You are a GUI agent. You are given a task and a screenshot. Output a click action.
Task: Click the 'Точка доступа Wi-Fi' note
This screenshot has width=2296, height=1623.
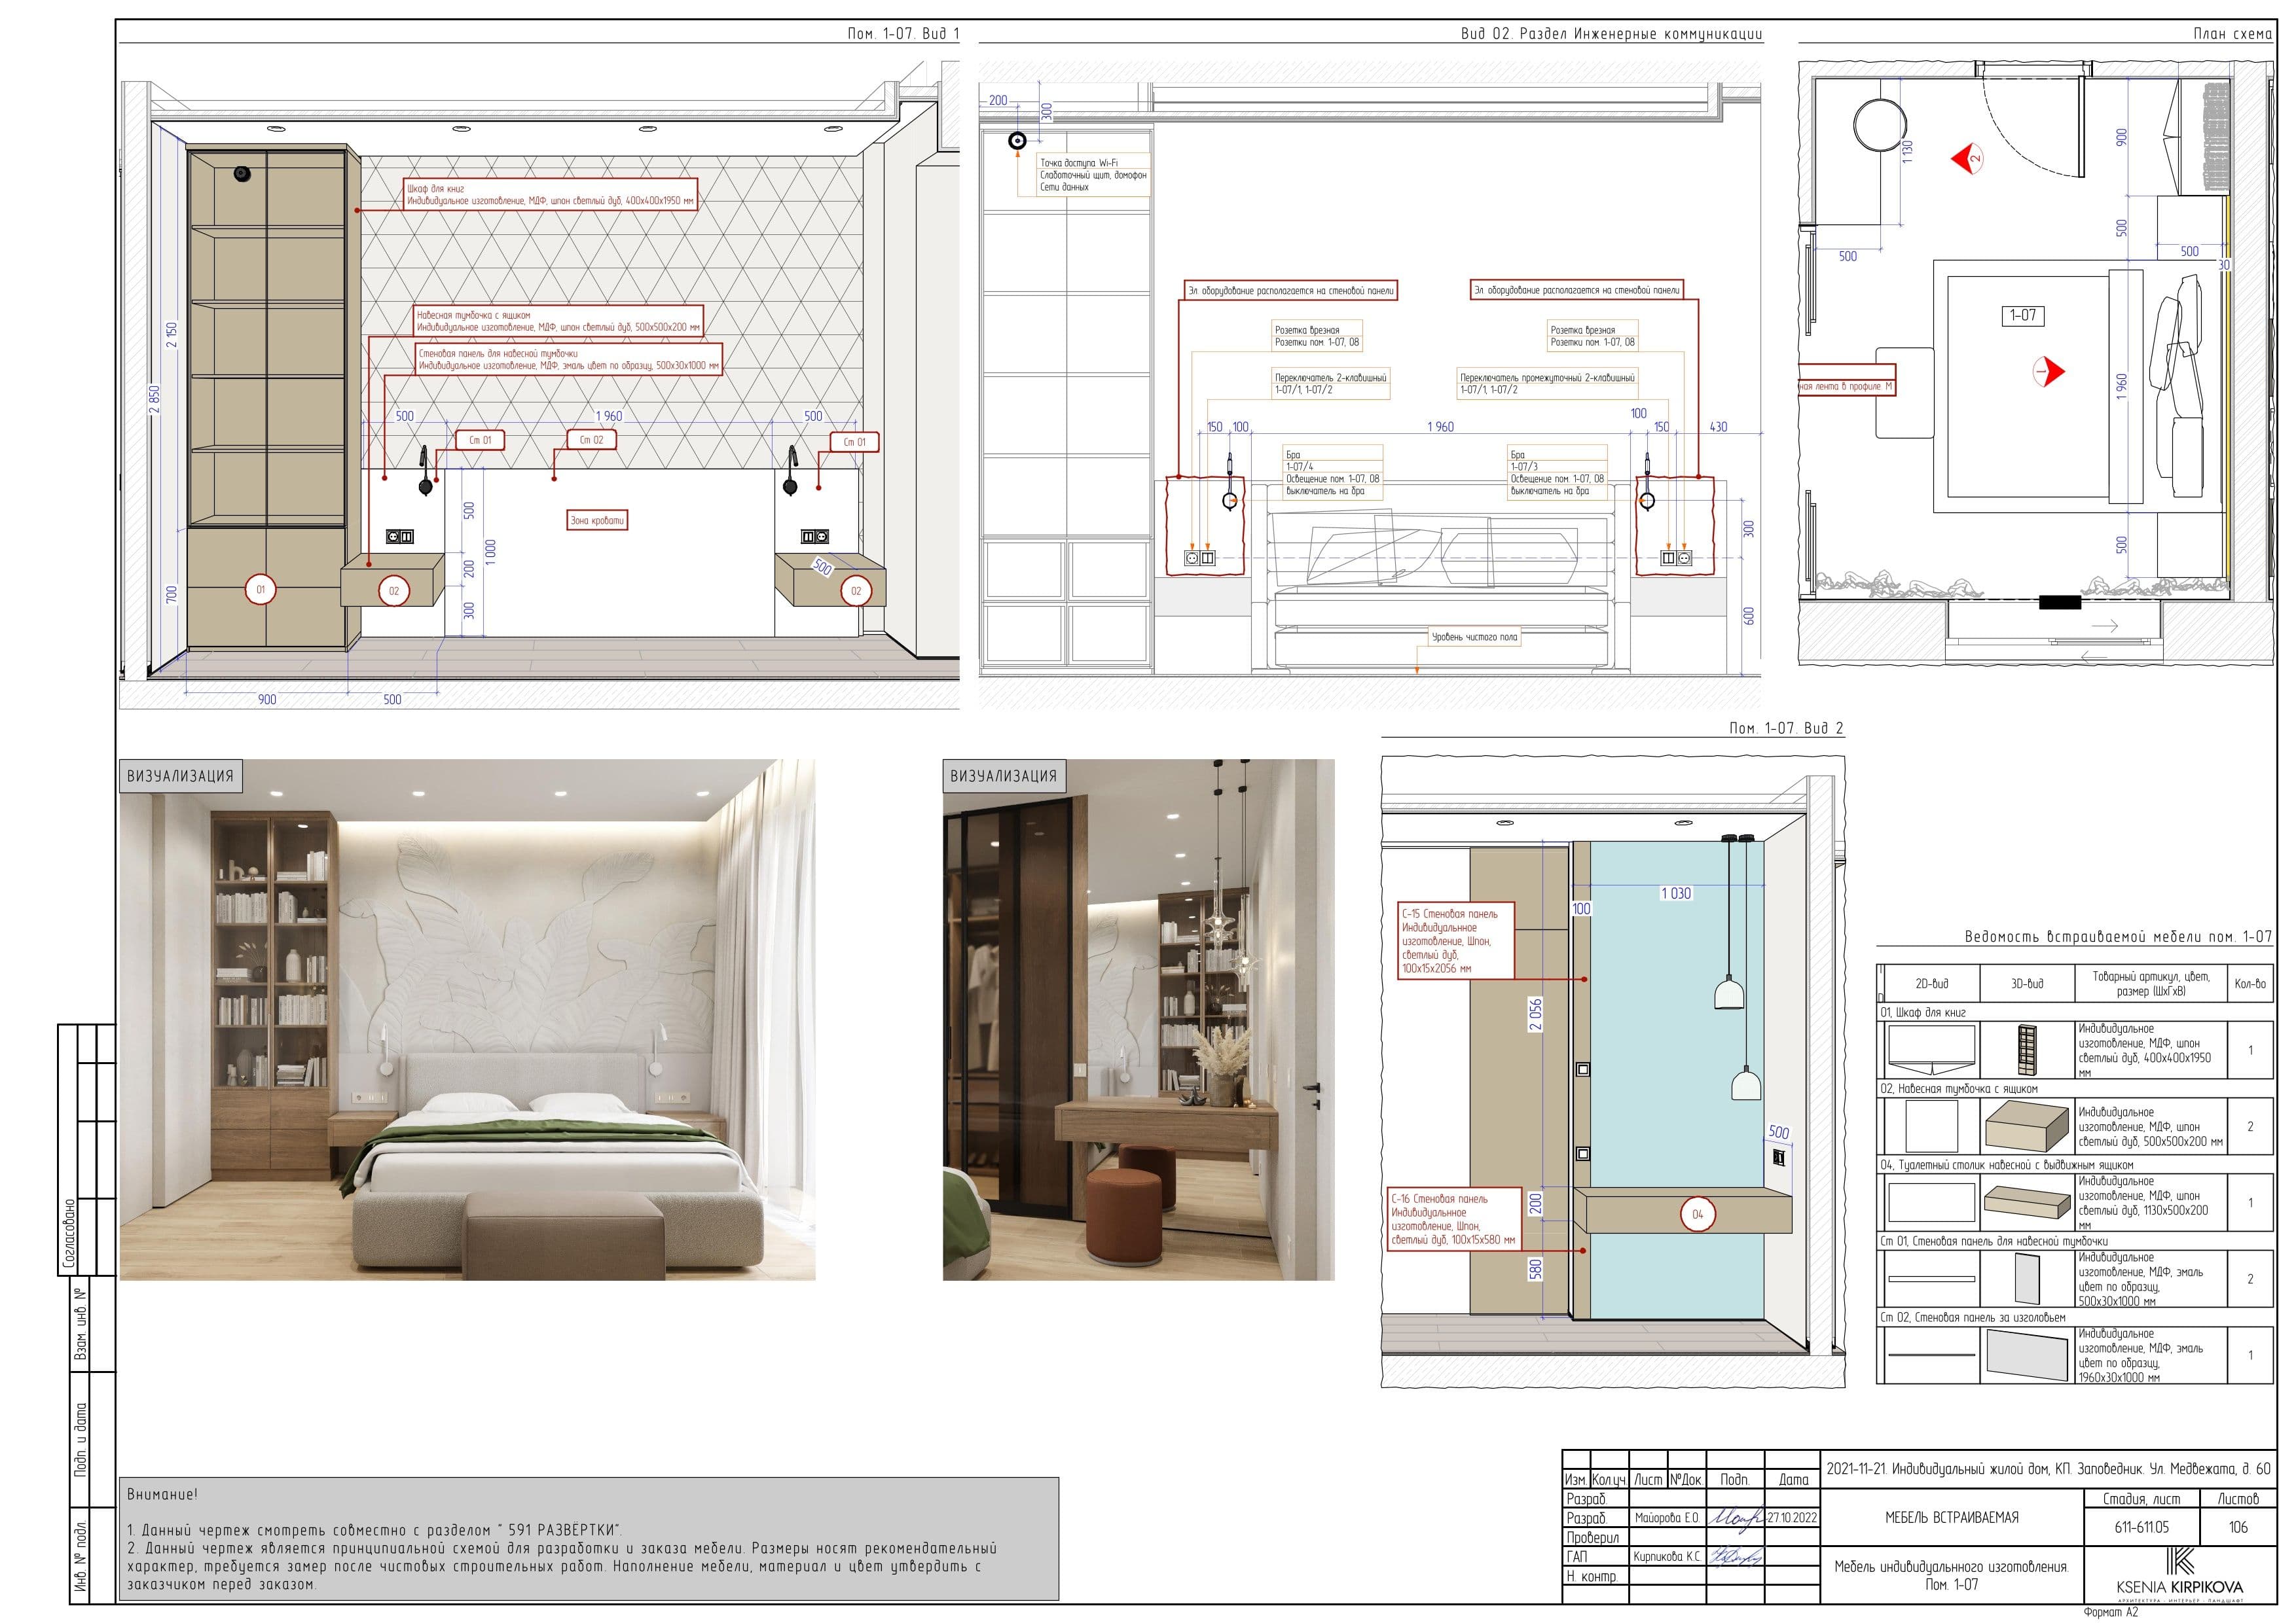point(1093,175)
